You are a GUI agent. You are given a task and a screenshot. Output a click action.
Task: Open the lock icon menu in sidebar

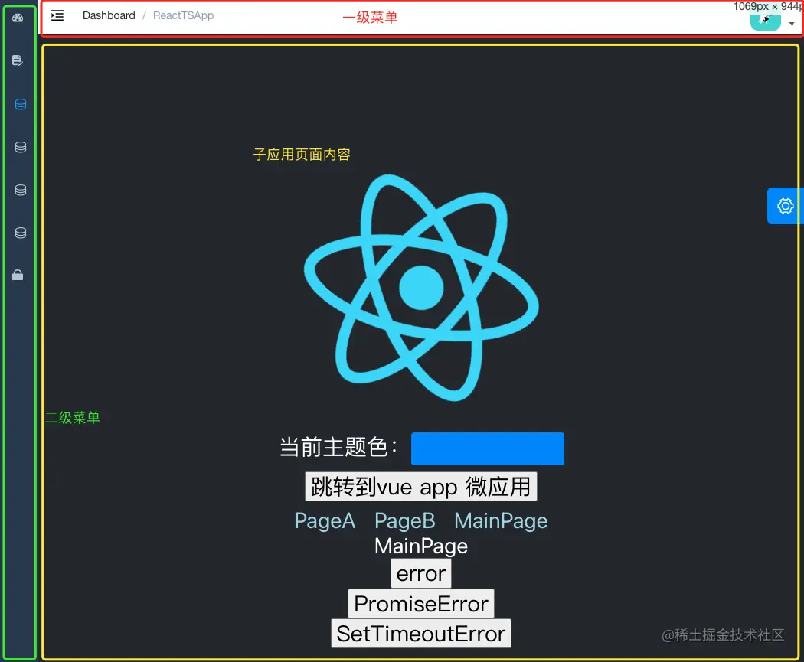click(x=18, y=276)
